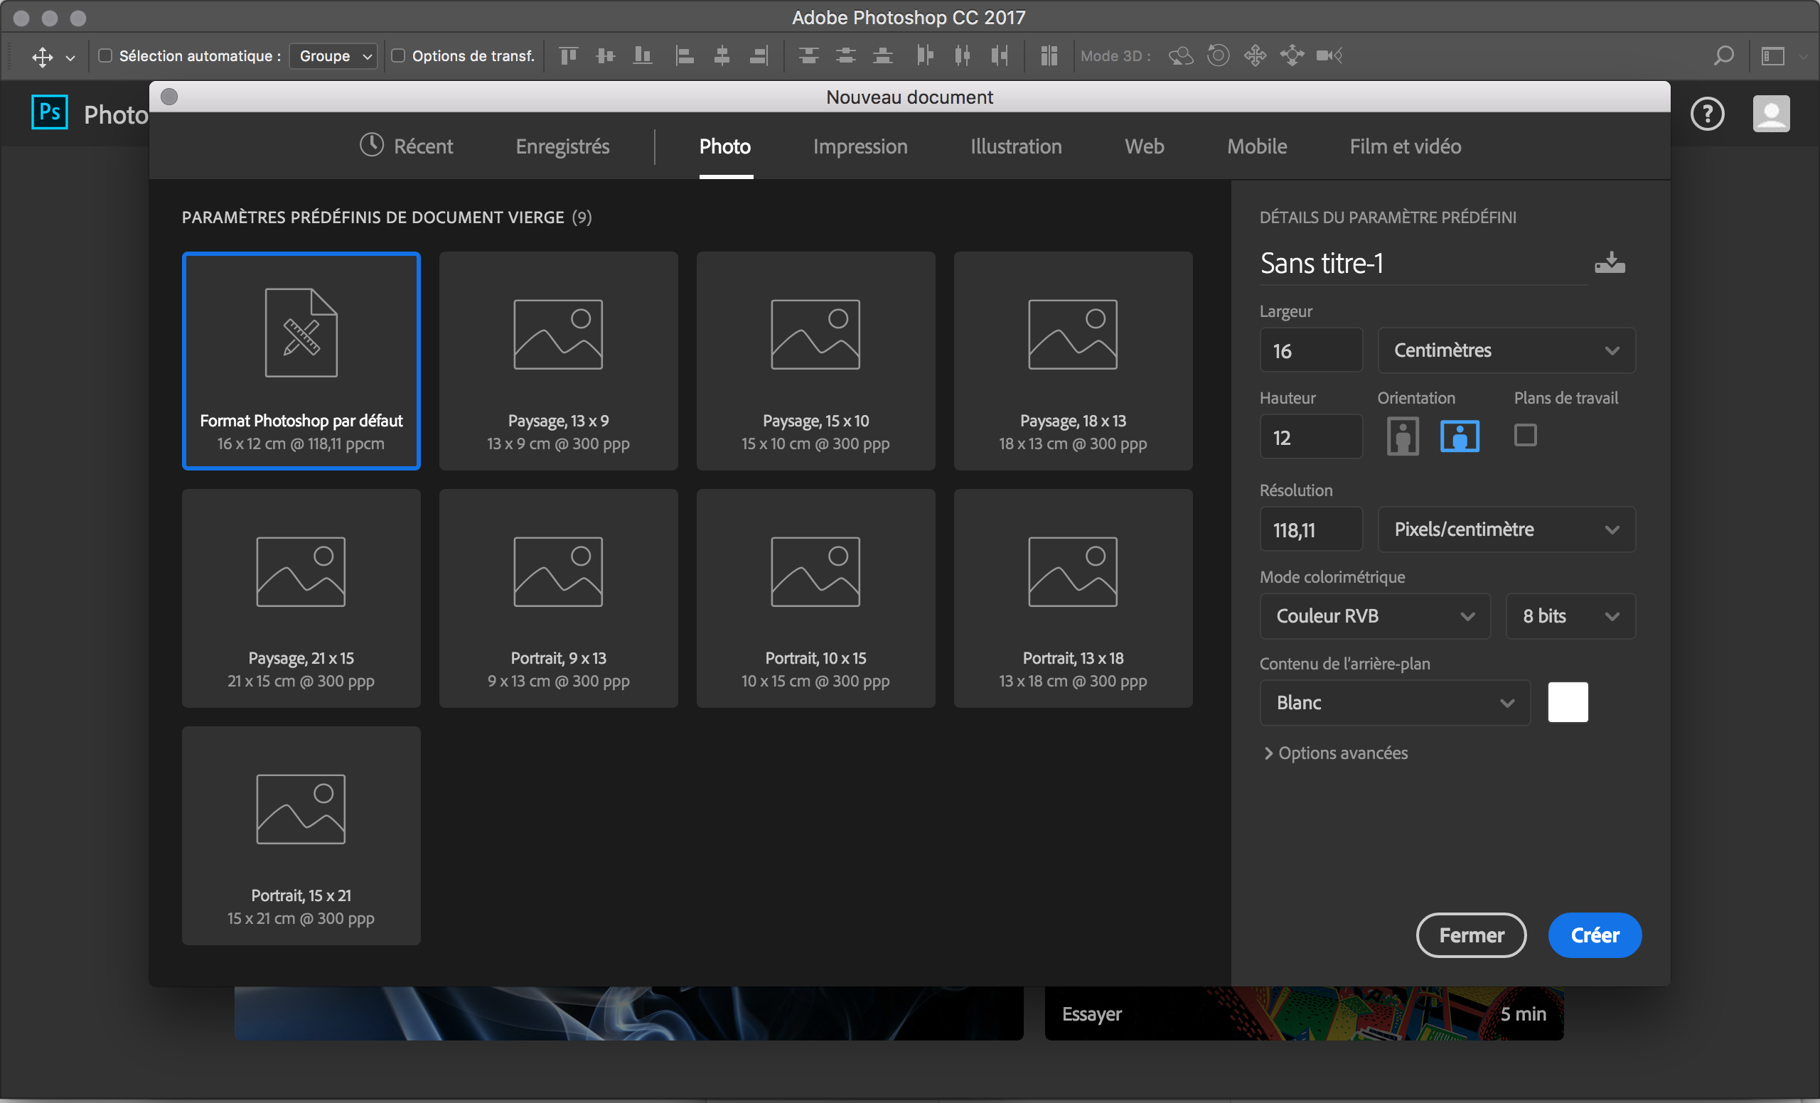Click the Fermer button
This screenshot has width=1820, height=1103.
[x=1471, y=935]
